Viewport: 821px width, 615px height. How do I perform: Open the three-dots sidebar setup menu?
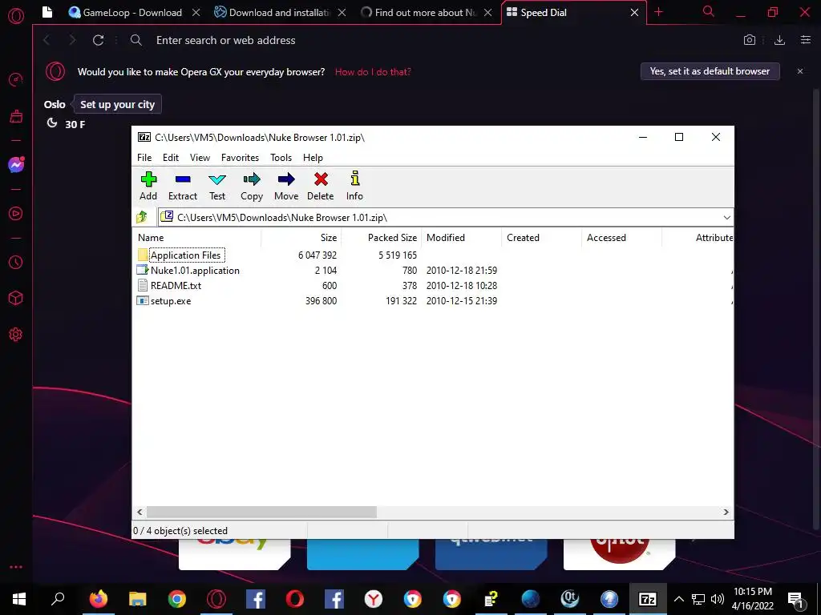16,567
